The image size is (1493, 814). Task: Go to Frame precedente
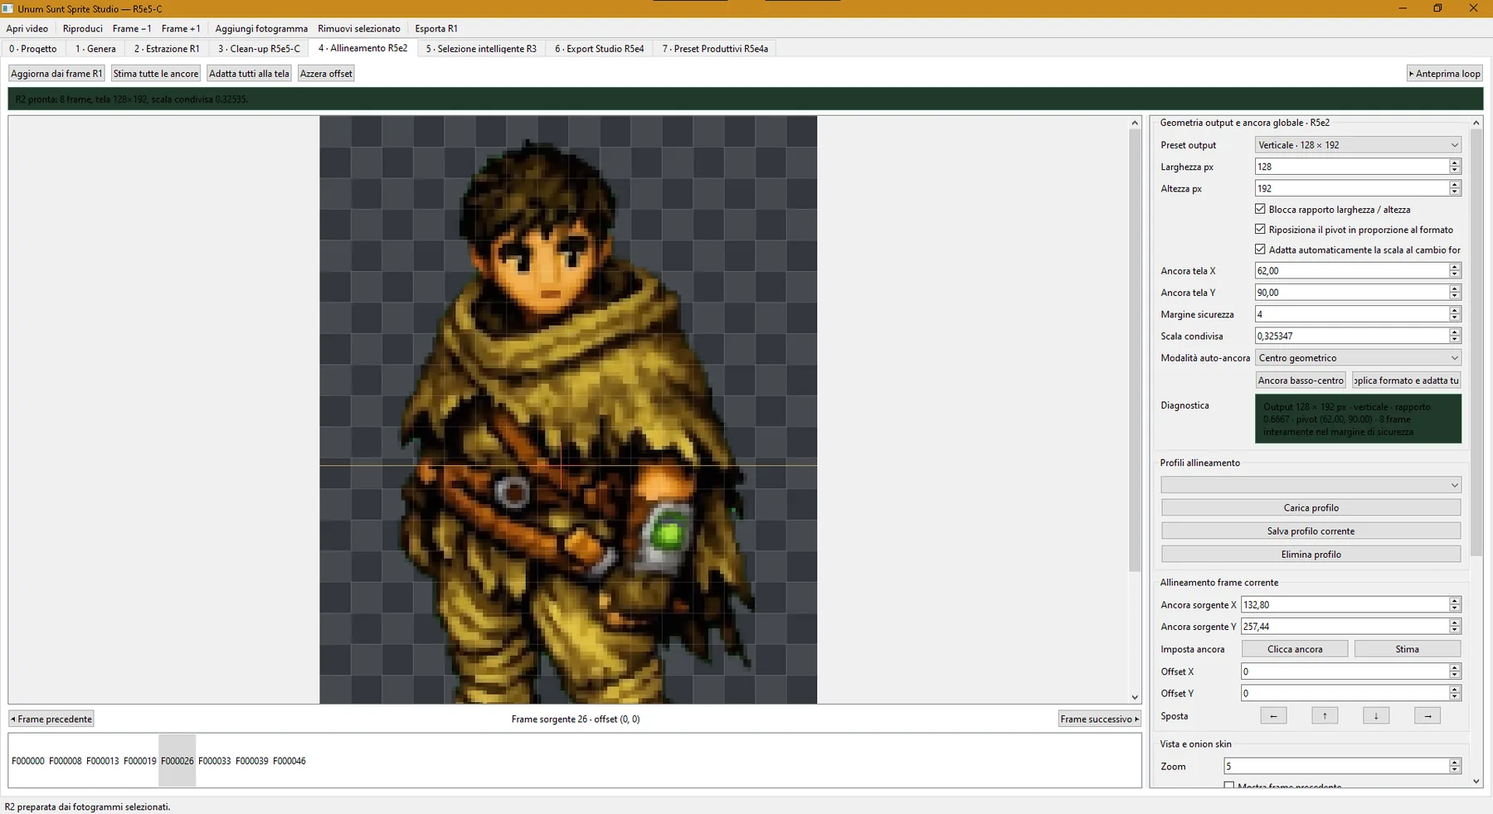tap(51, 719)
